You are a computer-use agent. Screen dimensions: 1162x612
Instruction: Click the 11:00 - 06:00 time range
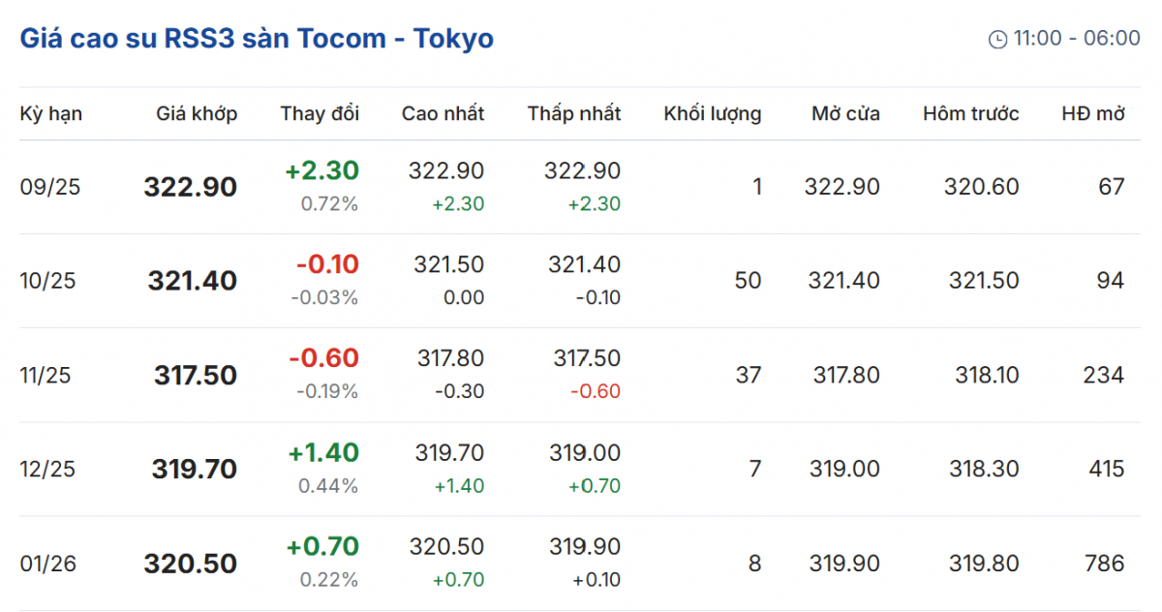click(1077, 39)
